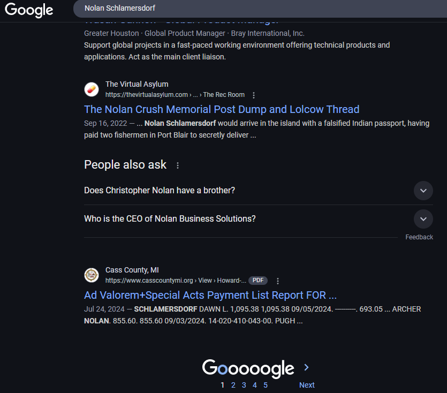447x393 pixels.
Task: Go to results page 5
Action: point(266,386)
